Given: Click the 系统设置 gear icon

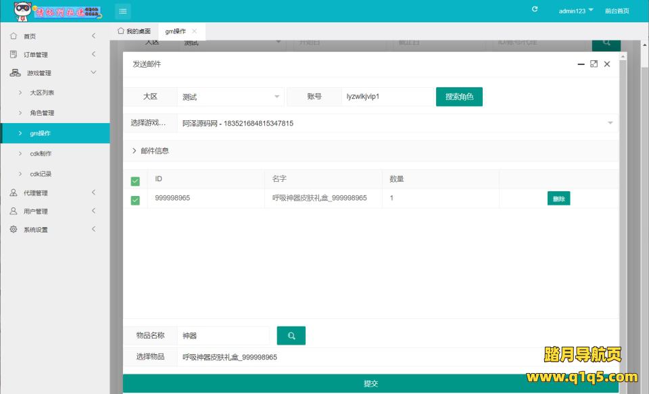Looking at the screenshot, I should click(14, 229).
